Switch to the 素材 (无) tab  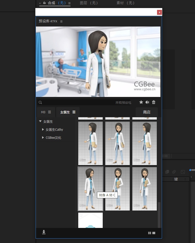(125, 3)
